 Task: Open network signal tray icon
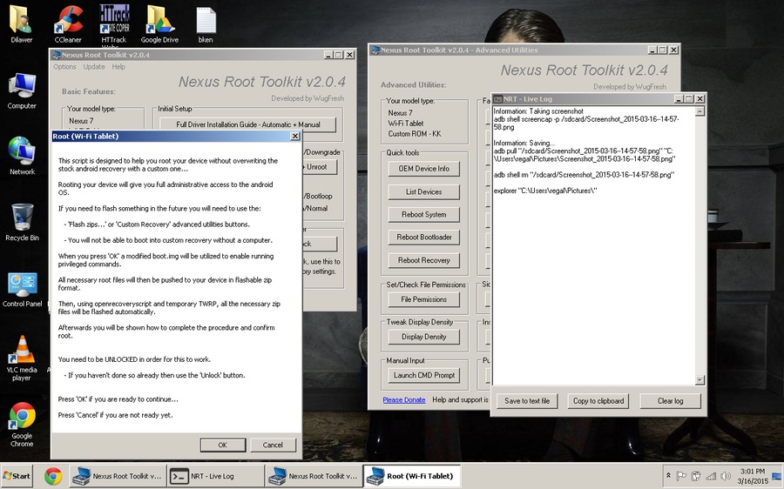[x=711, y=476]
